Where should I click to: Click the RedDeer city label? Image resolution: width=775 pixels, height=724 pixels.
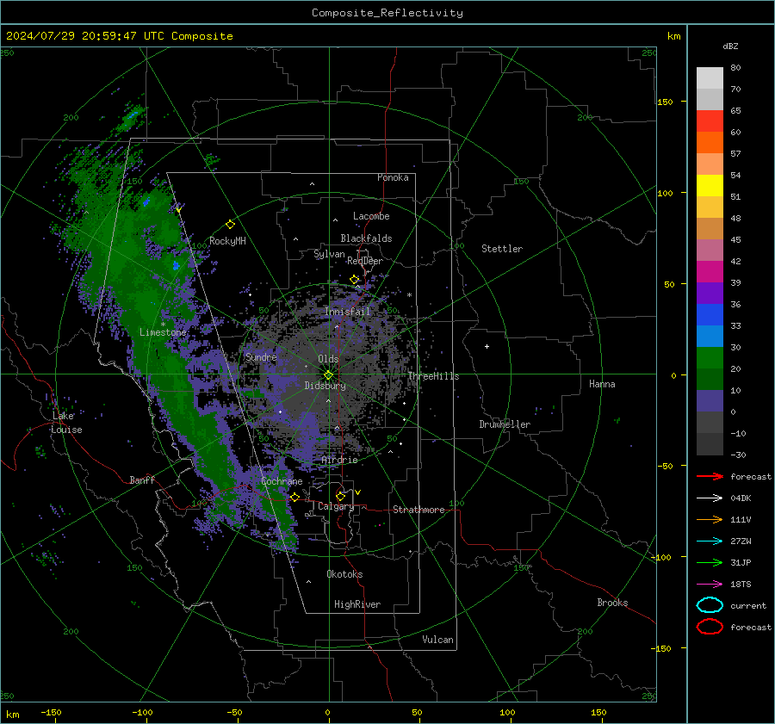click(x=365, y=261)
